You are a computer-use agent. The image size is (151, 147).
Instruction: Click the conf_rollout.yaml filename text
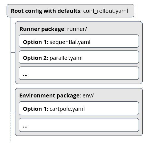tap(106, 11)
